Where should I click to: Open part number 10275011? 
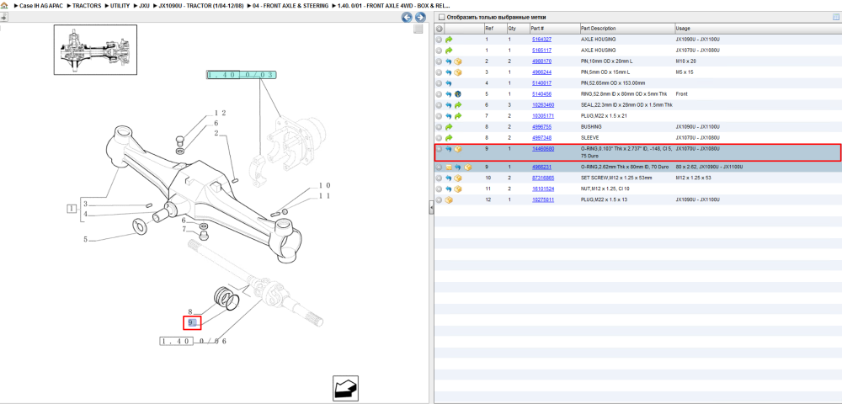click(x=543, y=199)
